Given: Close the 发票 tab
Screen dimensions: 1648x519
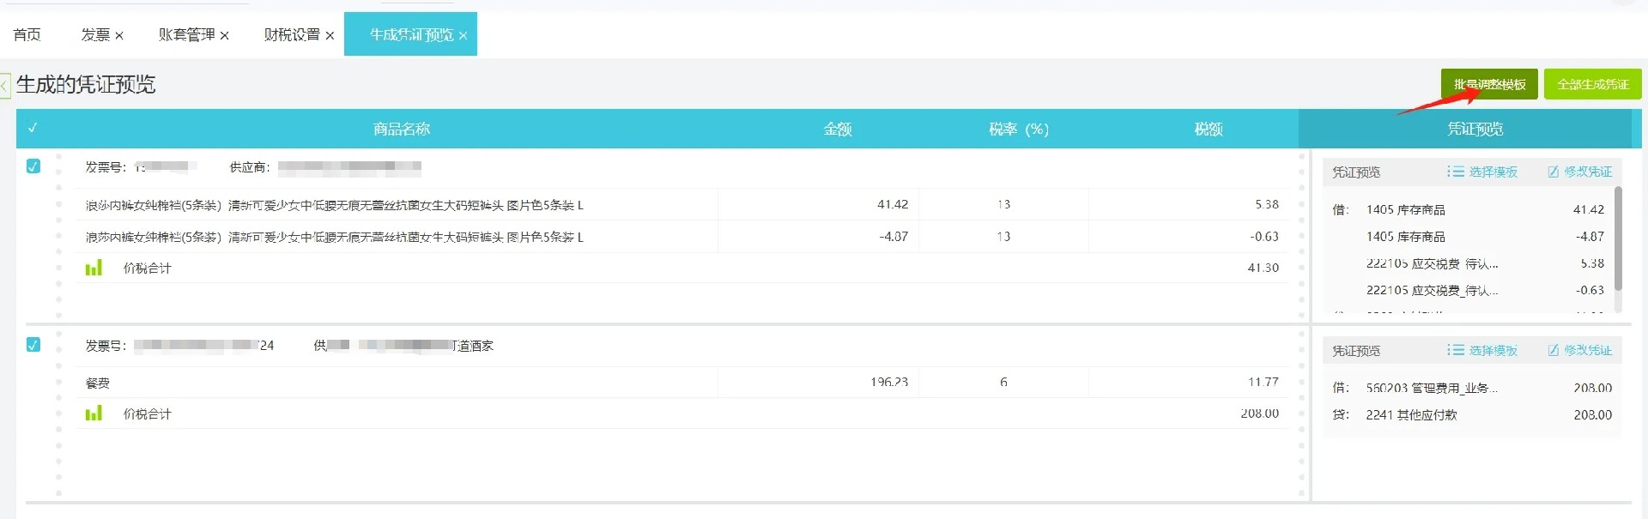Looking at the screenshot, I should pos(119,35).
